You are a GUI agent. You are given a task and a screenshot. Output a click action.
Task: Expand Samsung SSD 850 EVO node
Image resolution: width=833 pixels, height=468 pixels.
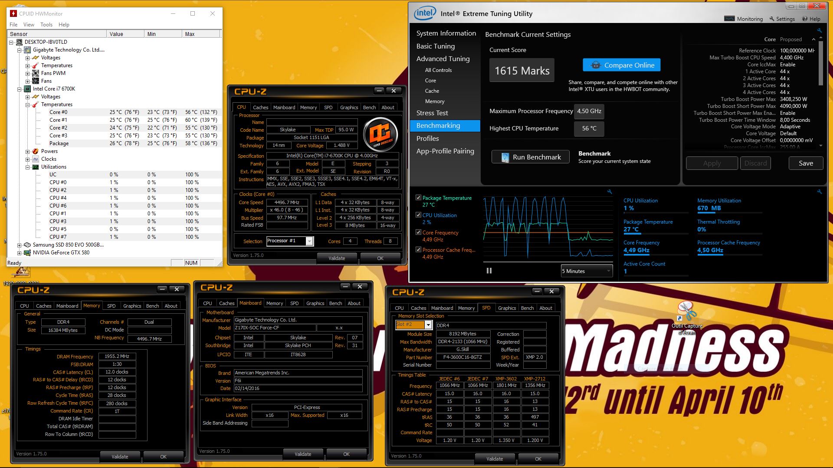[19, 245]
